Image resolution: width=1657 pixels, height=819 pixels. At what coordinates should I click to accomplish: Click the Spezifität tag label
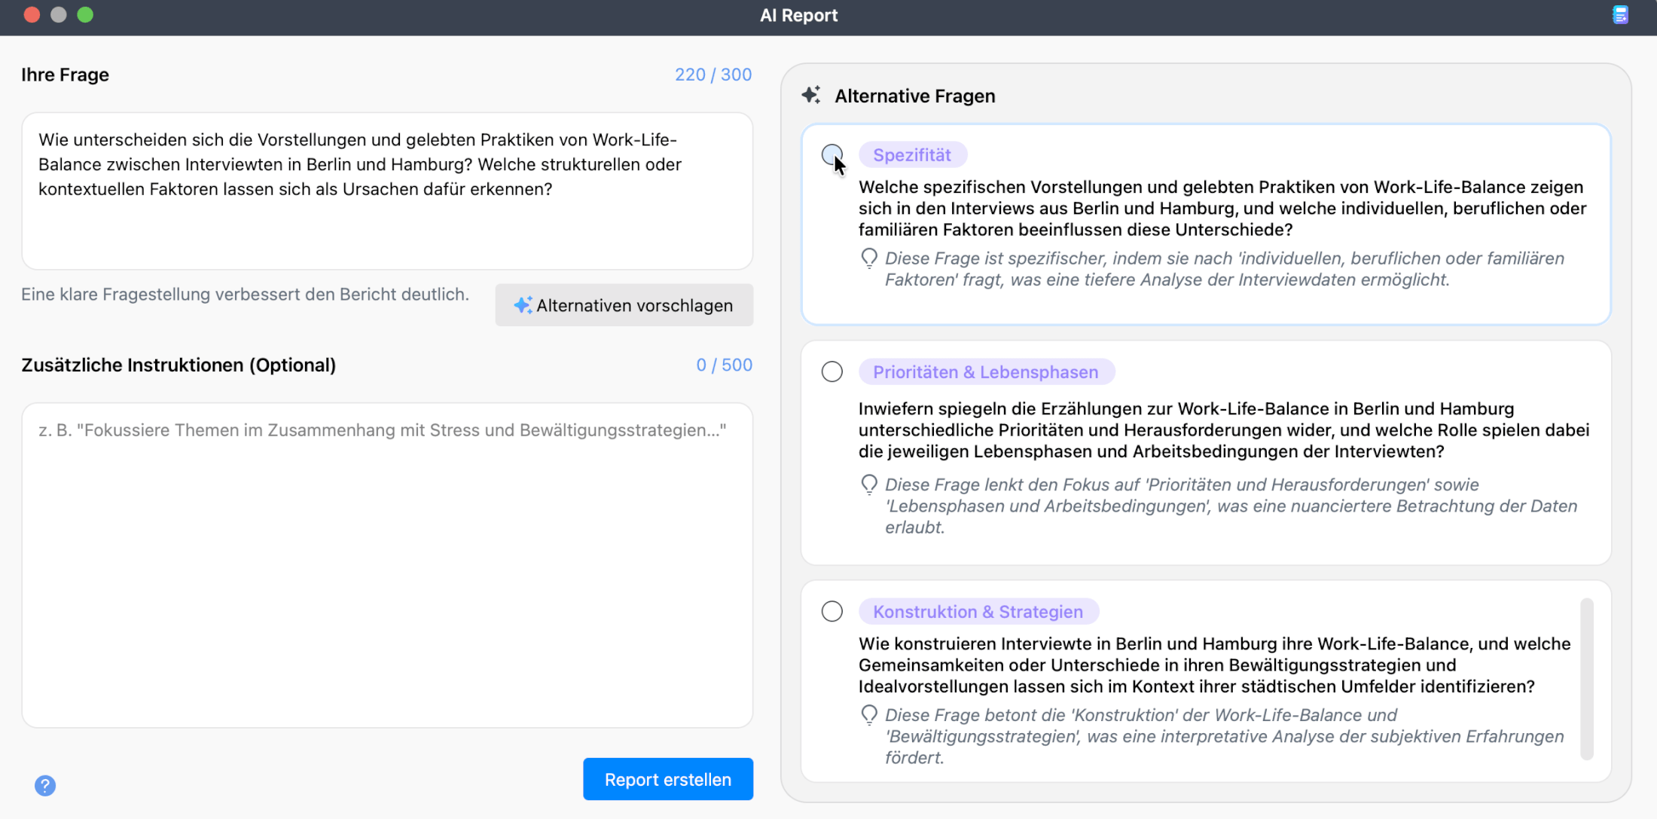pyautogui.click(x=913, y=154)
